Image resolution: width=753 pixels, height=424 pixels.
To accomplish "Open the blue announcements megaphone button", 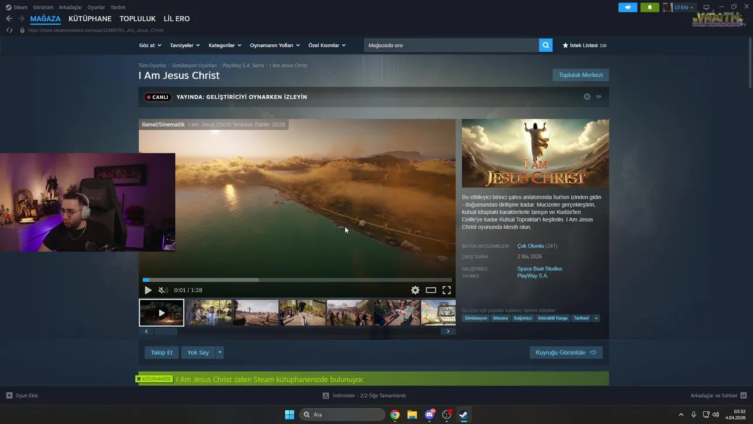I will (x=628, y=8).
